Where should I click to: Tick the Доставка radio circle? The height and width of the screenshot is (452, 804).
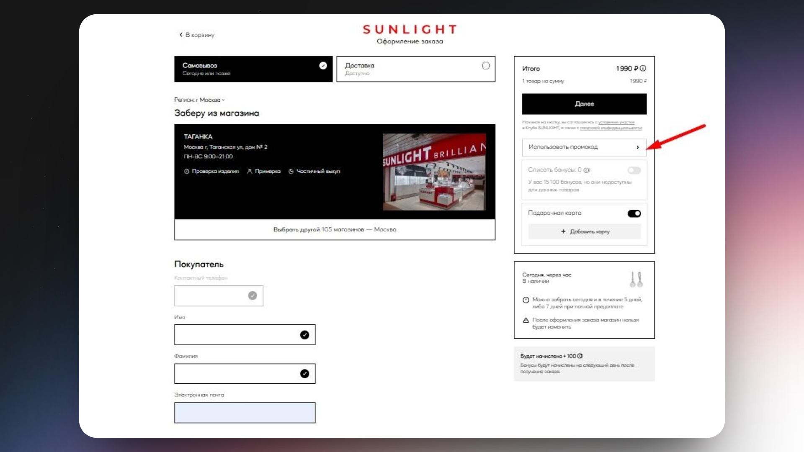pyautogui.click(x=486, y=66)
